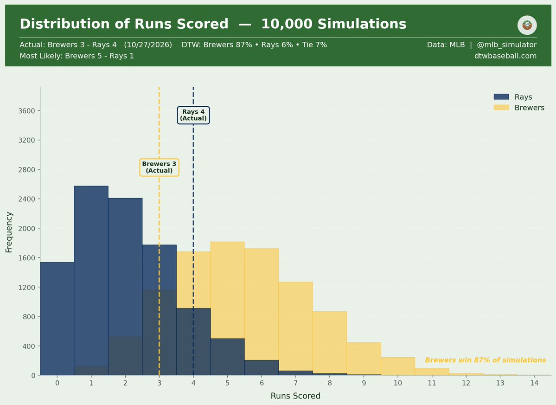
Task: Click the 14 x-axis tick label
Action: [534, 383]
